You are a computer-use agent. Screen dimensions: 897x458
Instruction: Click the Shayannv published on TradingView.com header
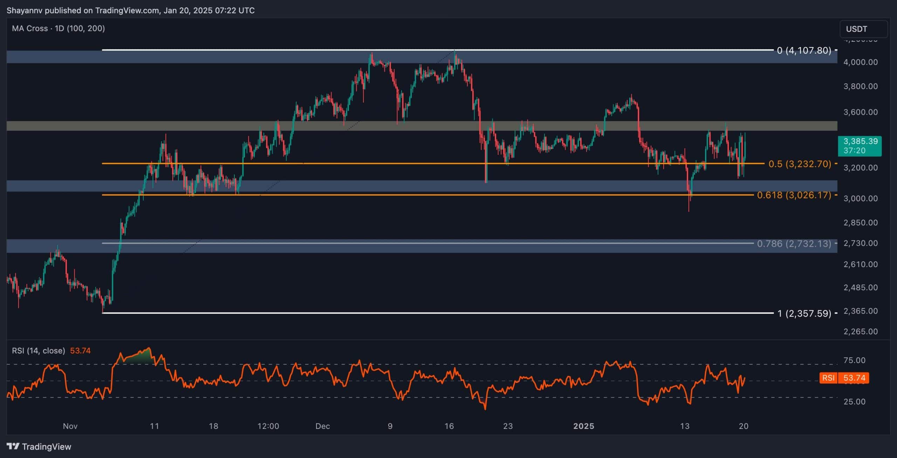(130, 10)
